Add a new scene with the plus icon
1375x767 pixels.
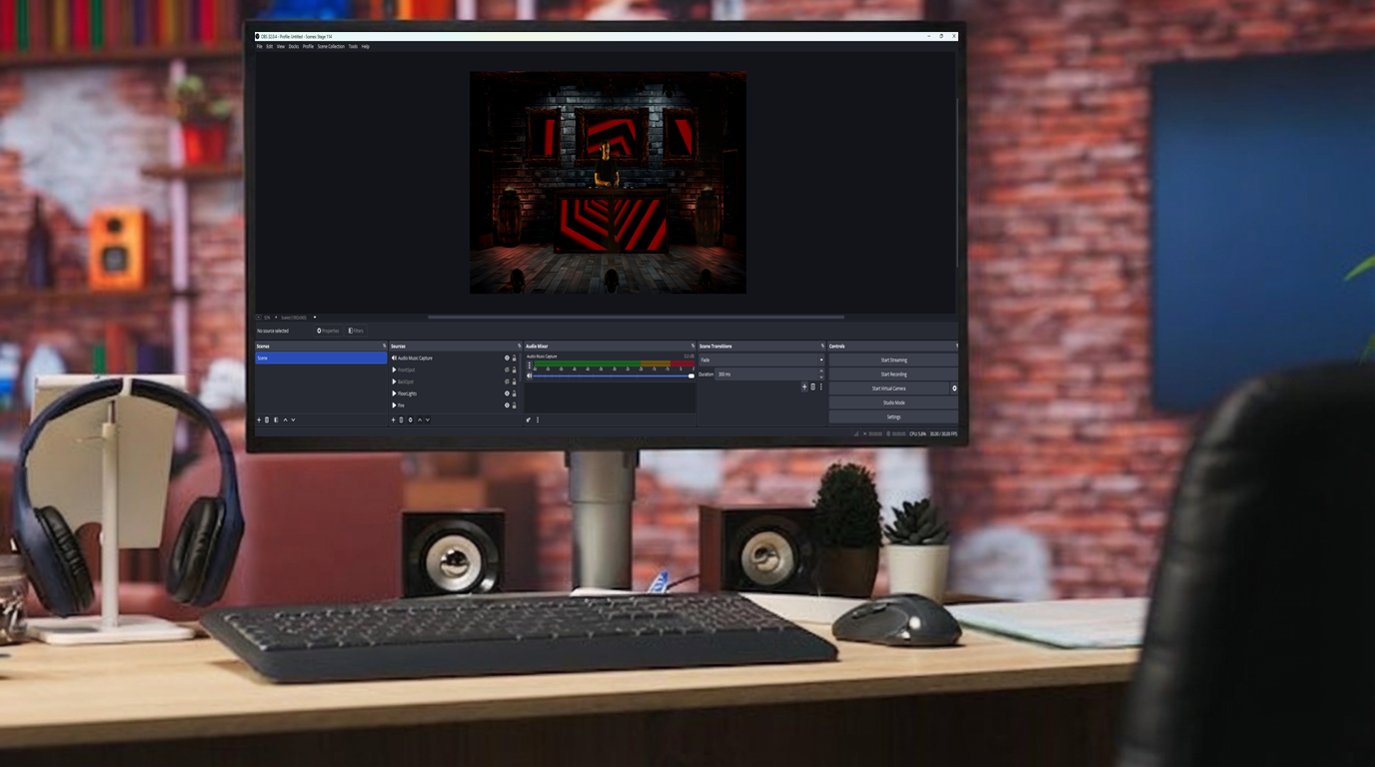[258, 418]
